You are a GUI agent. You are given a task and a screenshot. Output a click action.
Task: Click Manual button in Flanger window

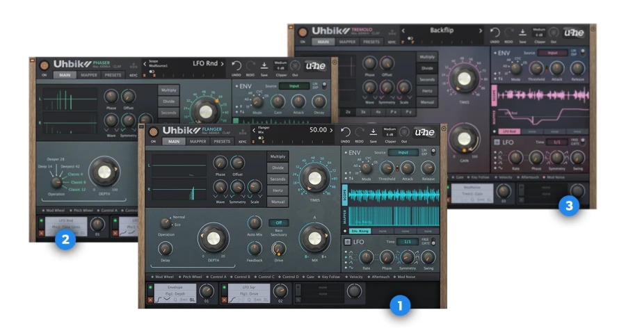278,202
